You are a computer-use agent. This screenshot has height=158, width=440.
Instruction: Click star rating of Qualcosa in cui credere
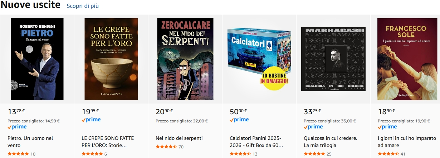point(314,154)
